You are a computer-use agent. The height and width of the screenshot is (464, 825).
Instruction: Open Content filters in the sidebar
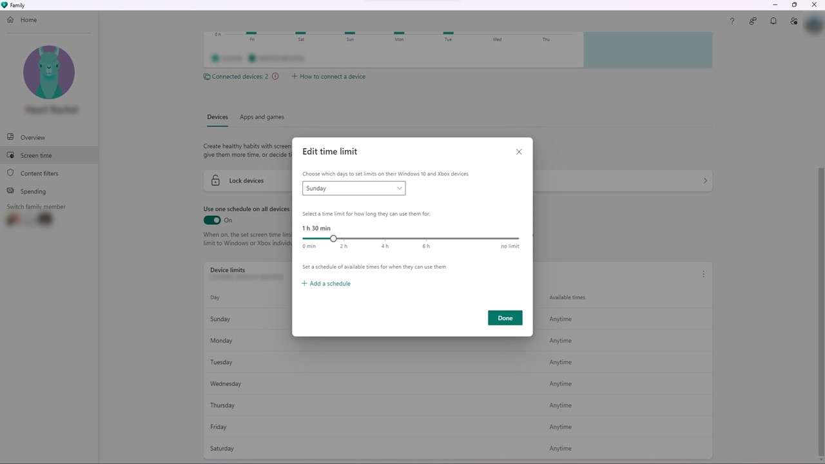[39, 173]
